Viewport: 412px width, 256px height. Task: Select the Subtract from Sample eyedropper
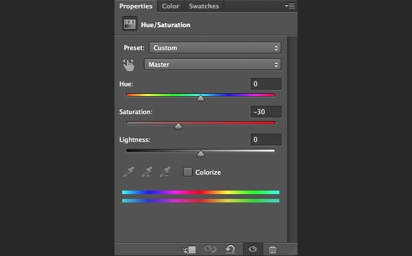point(165,172)
